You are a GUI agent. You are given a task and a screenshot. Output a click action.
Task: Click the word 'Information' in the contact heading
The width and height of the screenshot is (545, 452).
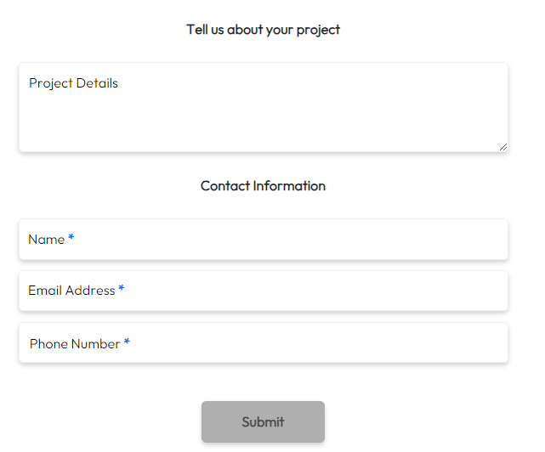(x=289, y=186)
